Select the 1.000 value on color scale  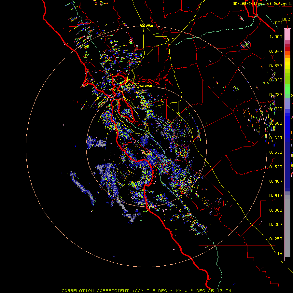(x=276, y=36)
